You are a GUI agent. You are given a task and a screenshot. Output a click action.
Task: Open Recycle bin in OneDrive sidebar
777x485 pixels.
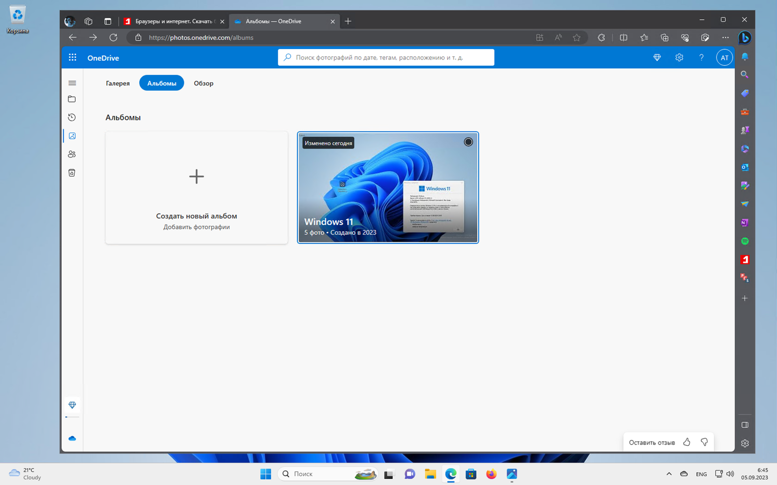pyautogui.click(x=72, y=173)
